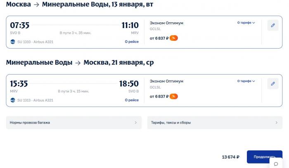This screenshot has height=168, width=289.
Task: Select "Эконом Оптимум" fare on outbound flight
Action: 166,23
